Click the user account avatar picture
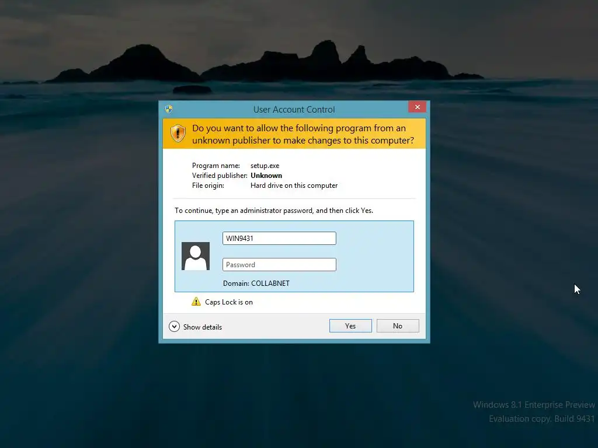Image resolution: width=598 pixels, height=448 pixels. tap(196, 256)
